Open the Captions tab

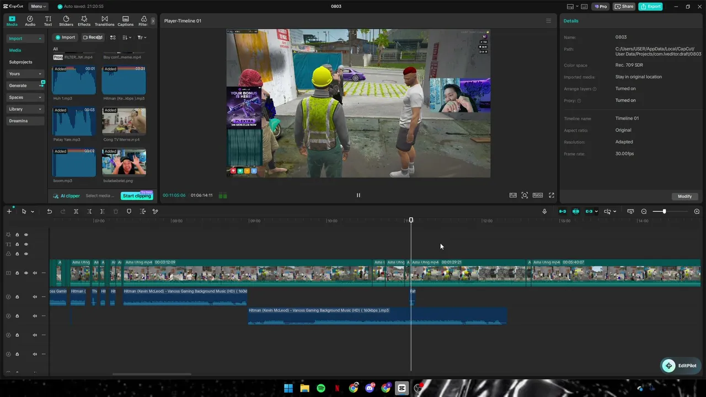pyautogui.click(x=125, y=21)
